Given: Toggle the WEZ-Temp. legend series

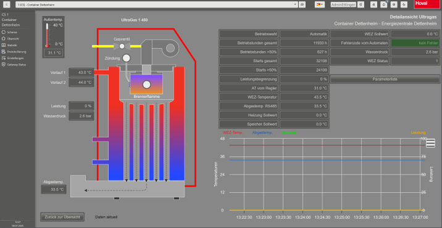Looking at the screenshot, I should pos(233,132).
